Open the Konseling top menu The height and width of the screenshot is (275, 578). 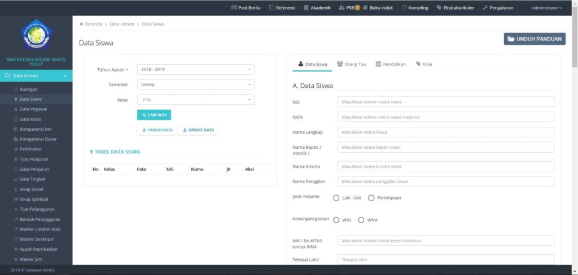click(415, 8)
